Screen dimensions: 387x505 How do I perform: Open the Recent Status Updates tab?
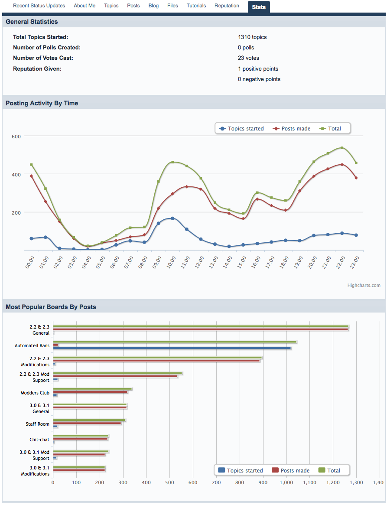pyautogui.click(x=39, y=6)
